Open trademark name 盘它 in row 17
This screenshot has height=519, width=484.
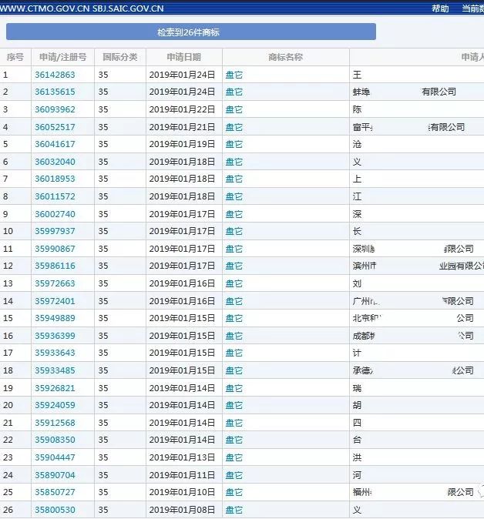pos(234,353)
